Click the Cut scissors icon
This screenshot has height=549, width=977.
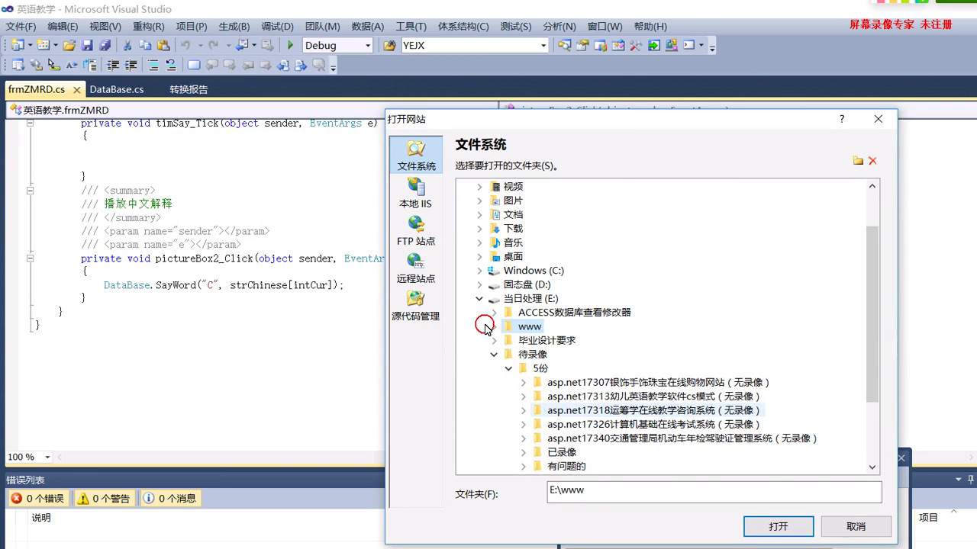(127, 46)
